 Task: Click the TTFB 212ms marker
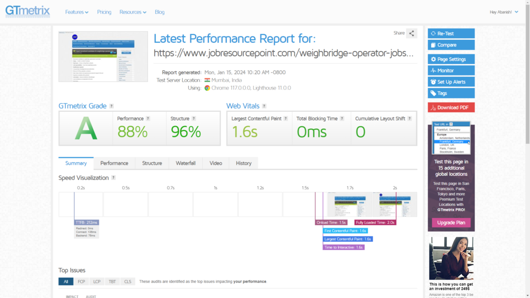point(86,222)
